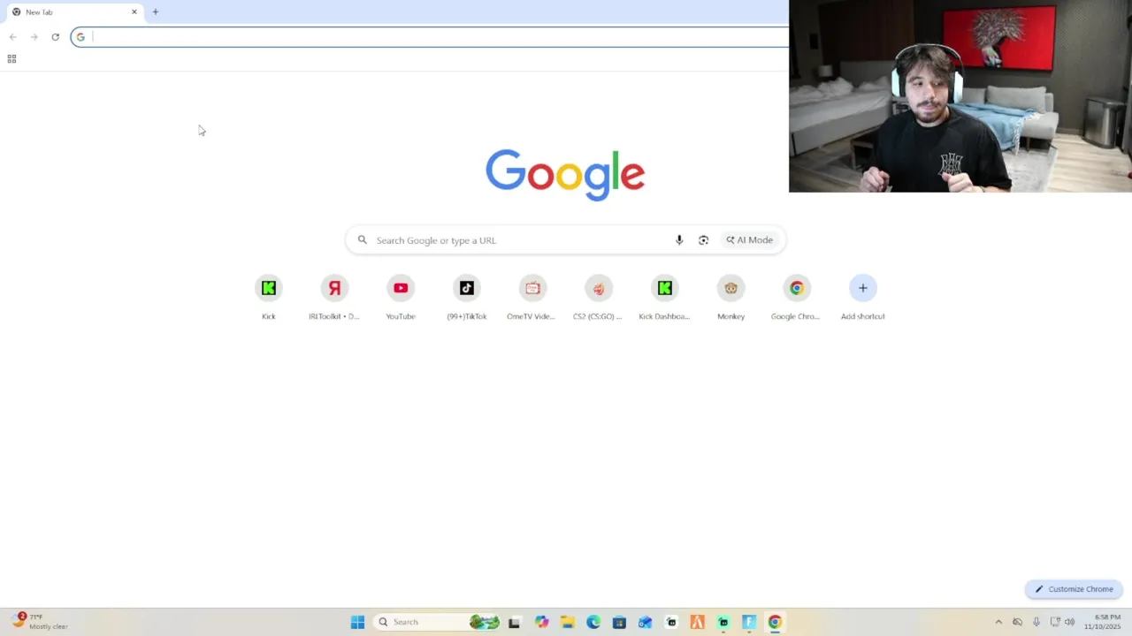Open the Monkey shortcut tile
This screenshot has width=1132, height=636.
point(730,299)
